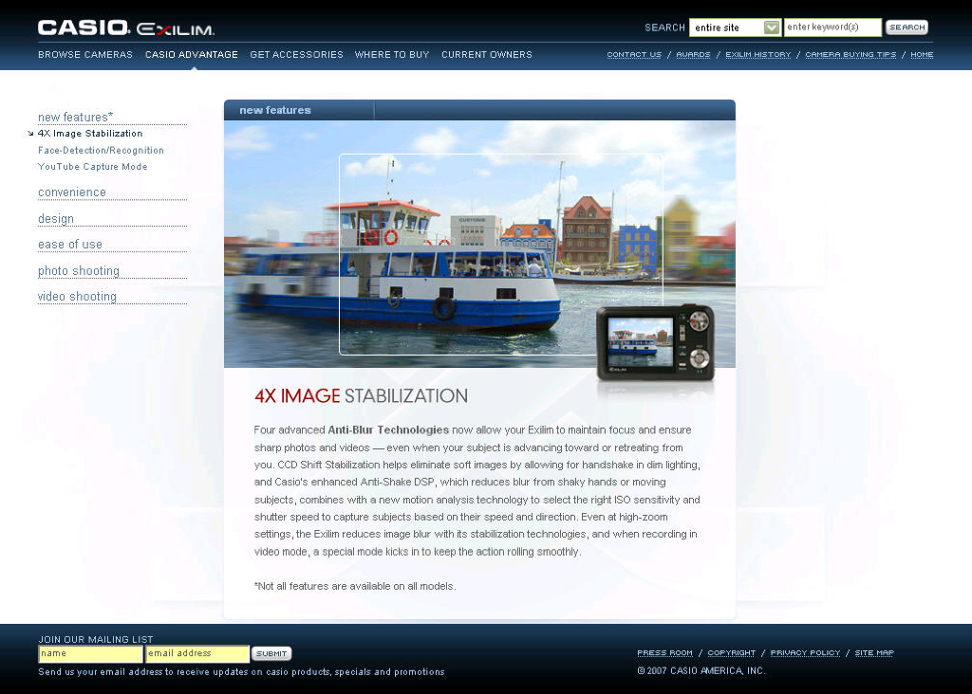This screenshot has height=694, width=972.
Task: Open the Casio Advantage menu
Action: tap(192, 54)
